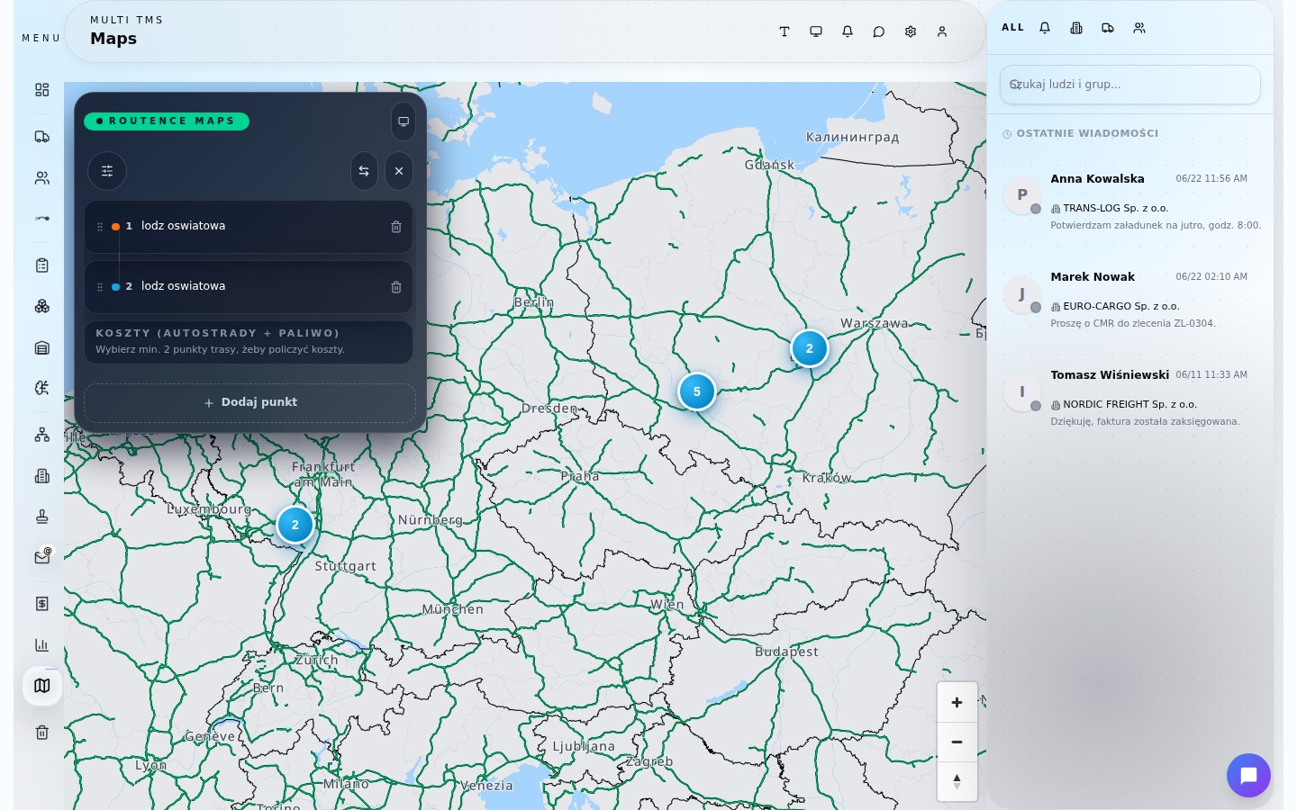Click the ROUTENCE MAPS green badge
The height and width of the screenshot is (810, 1297).
pyautogui.click(x=167, y=121)
